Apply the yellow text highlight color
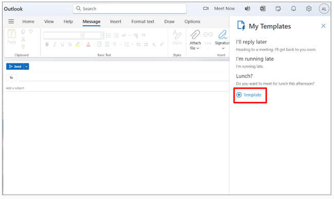This screenshot has height=199, width=334. pos(78,44)
